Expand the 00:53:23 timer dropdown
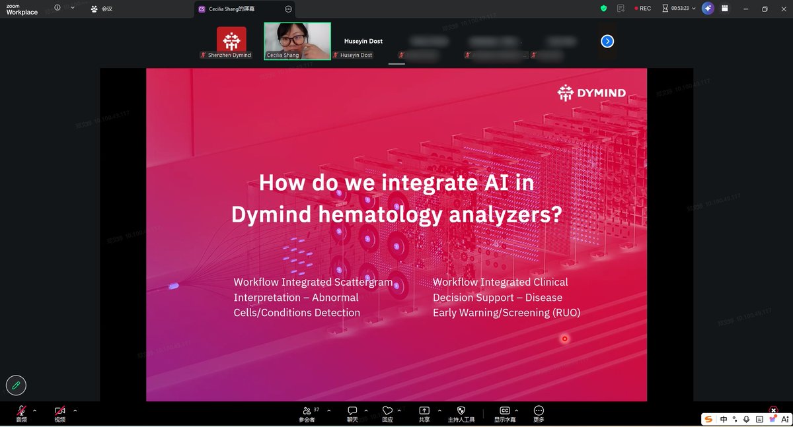Viewport: 793px width, 427px height. tap(693, 9)
